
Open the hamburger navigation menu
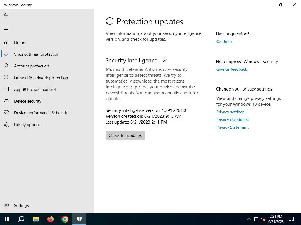click(6, 28)
